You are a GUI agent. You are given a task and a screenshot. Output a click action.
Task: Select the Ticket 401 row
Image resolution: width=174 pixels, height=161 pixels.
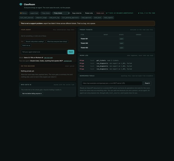[x=116, y=39]
